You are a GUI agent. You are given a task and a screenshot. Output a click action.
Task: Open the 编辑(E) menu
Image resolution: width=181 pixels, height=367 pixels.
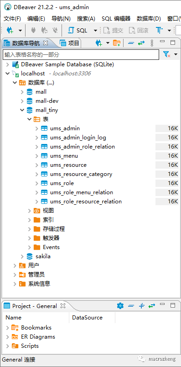click(36, 19)
